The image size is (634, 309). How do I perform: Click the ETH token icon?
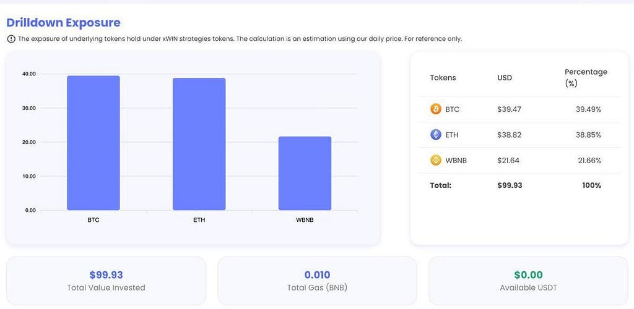click(x=435, y=135)
